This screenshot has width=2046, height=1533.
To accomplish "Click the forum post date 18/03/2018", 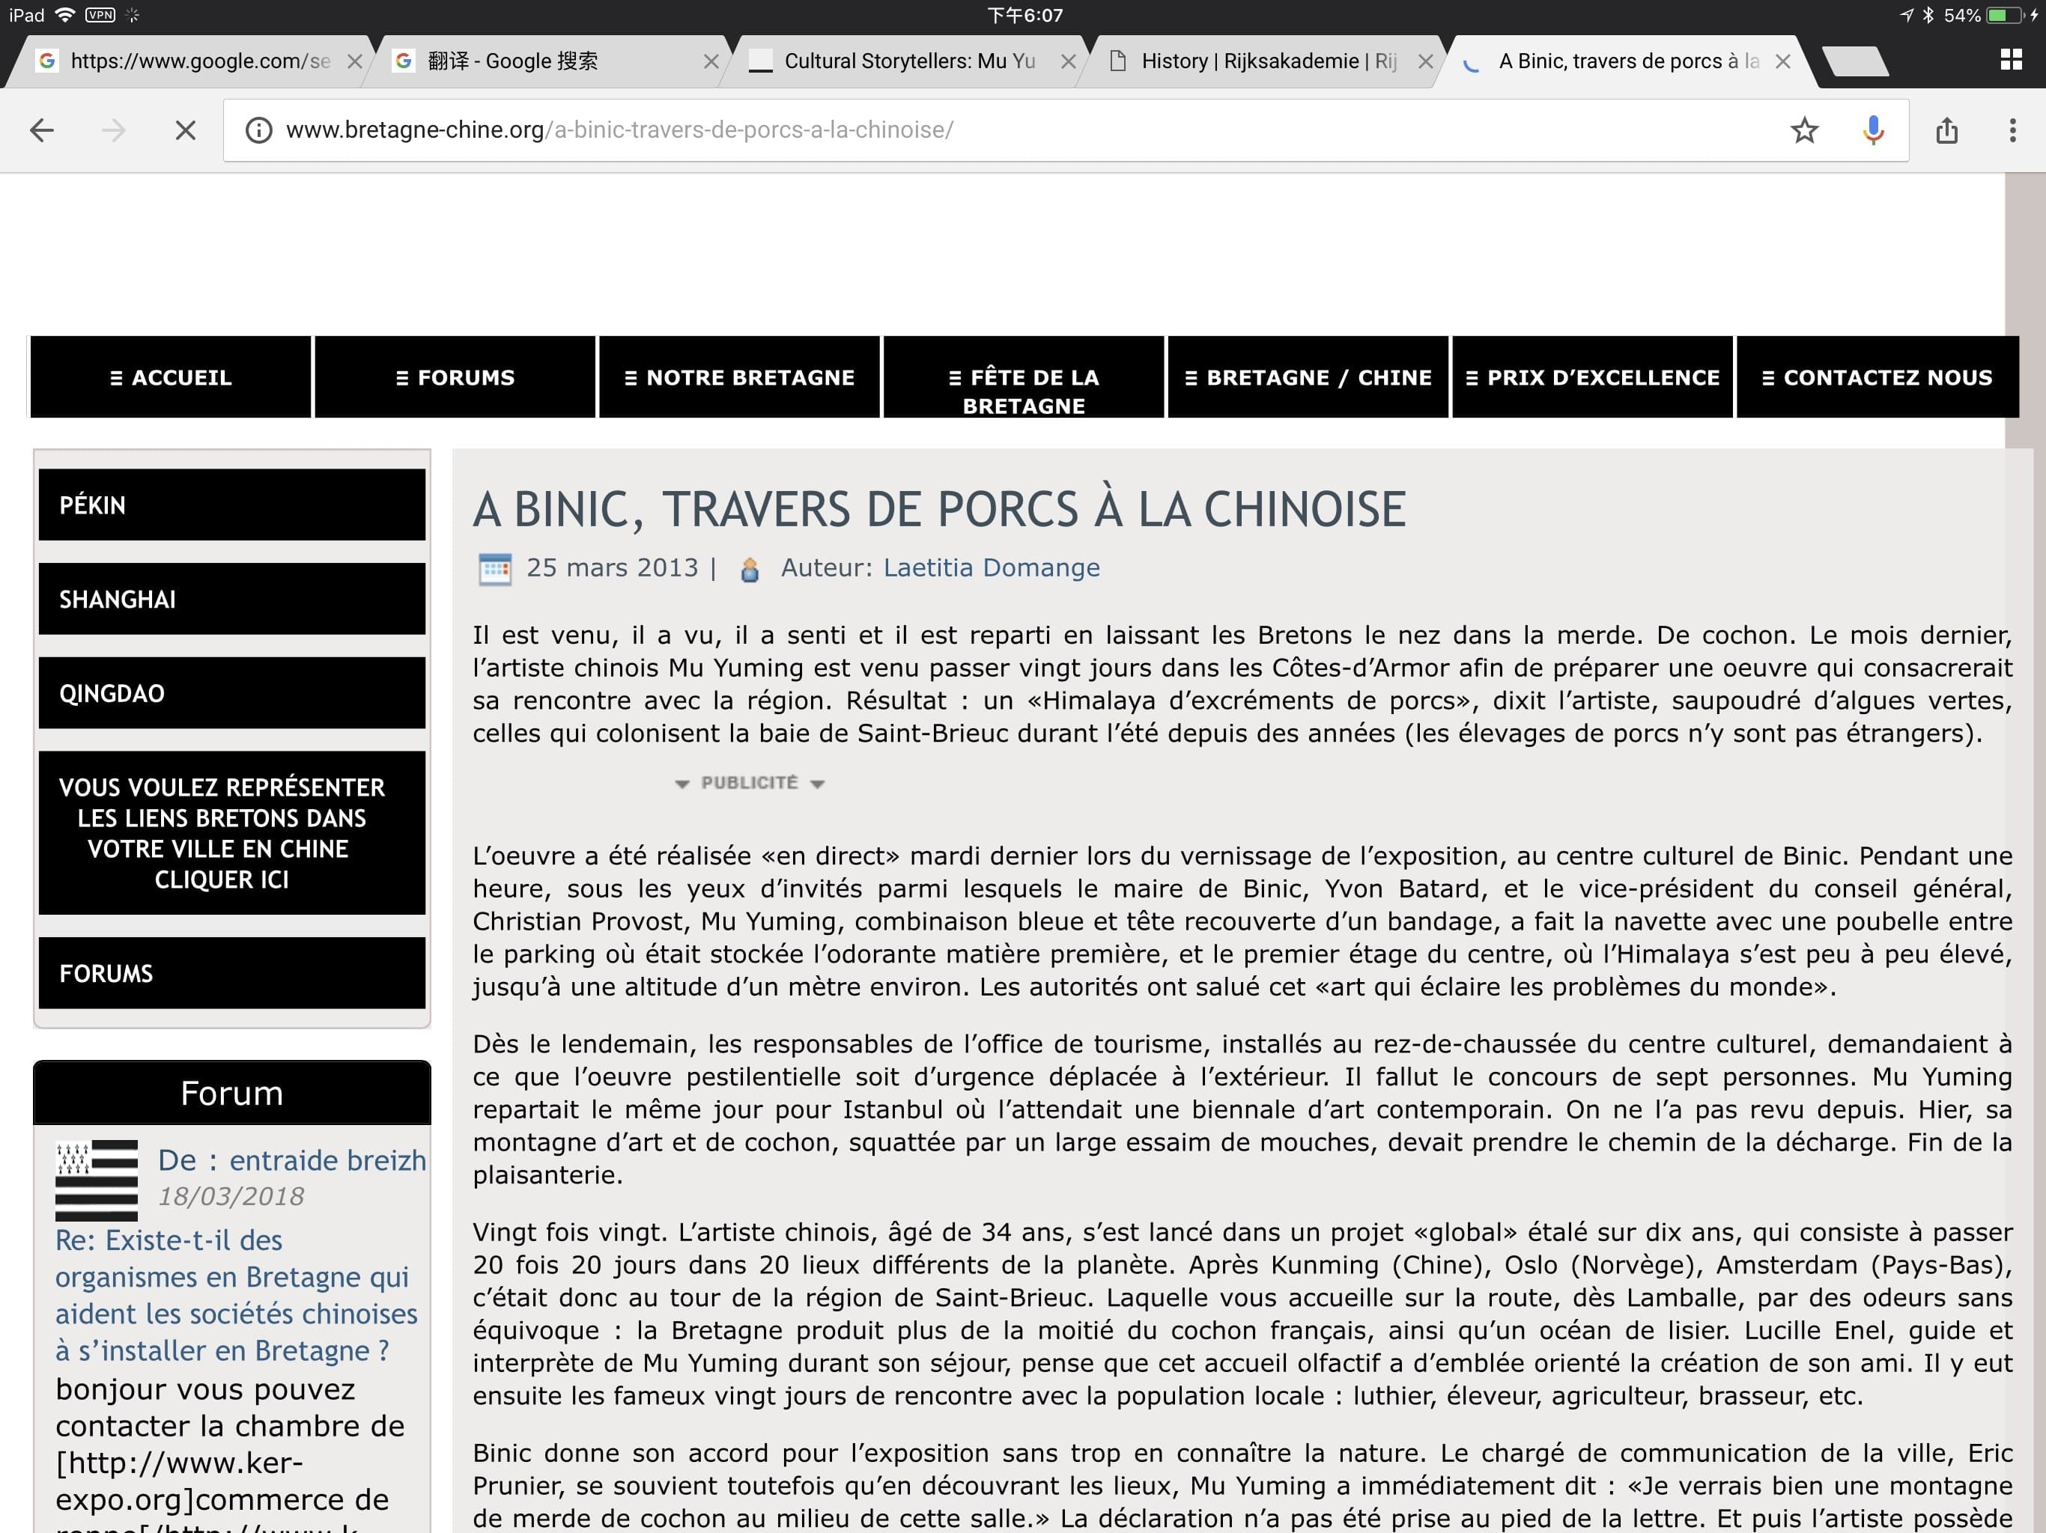I will pyautogui.click(x=231, y=1196).
